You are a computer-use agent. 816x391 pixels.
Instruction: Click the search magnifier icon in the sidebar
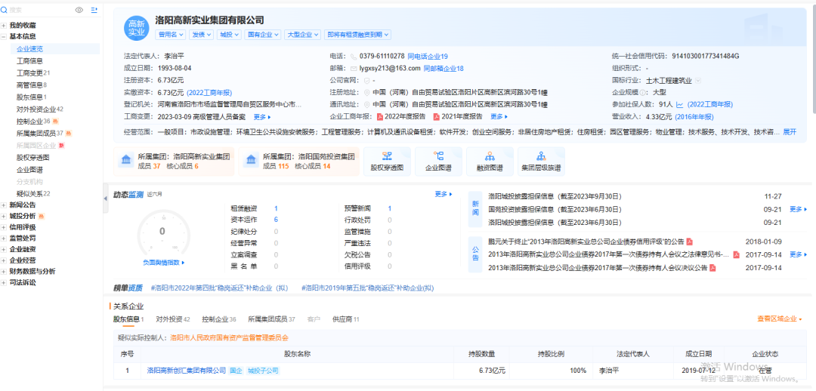(x=5, y=10)
